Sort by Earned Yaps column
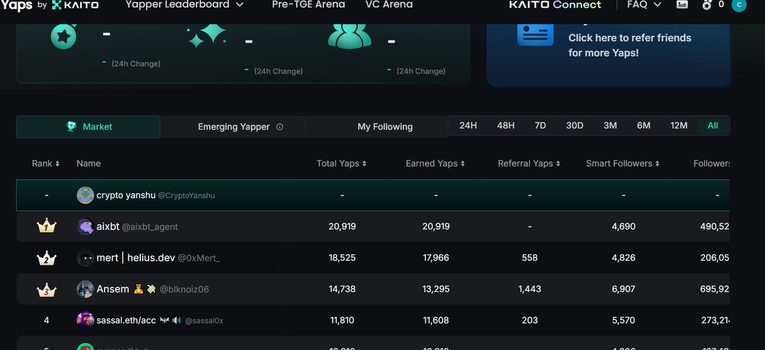The height and width of the screenshot is (350, 765). (x=435, y=163)
